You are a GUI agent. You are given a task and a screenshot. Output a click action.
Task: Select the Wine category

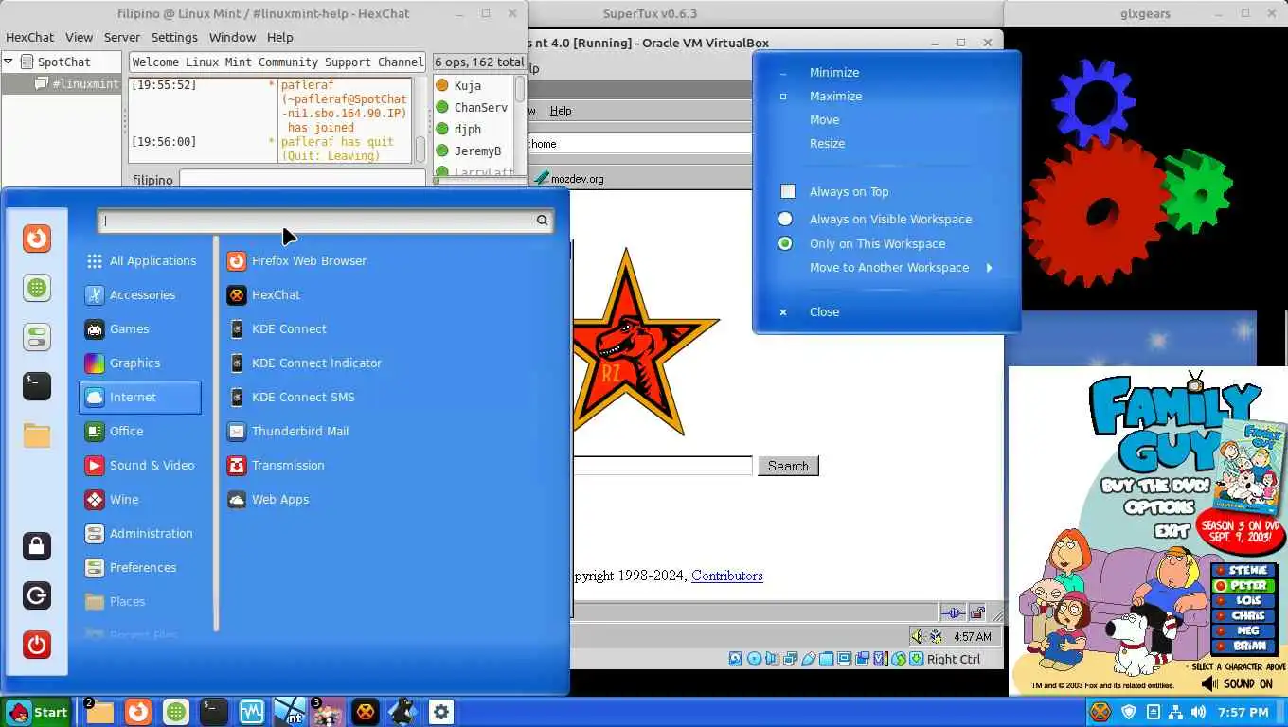tap(140, 500)
